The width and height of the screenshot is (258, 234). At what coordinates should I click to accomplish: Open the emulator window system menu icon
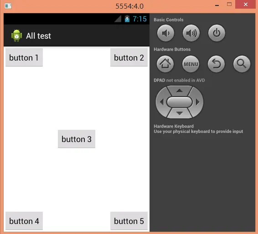[8, 6]
